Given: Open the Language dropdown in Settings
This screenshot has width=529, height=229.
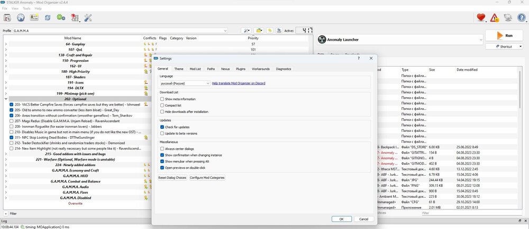Looking at the screenshot, I should [x=185, y=83].
